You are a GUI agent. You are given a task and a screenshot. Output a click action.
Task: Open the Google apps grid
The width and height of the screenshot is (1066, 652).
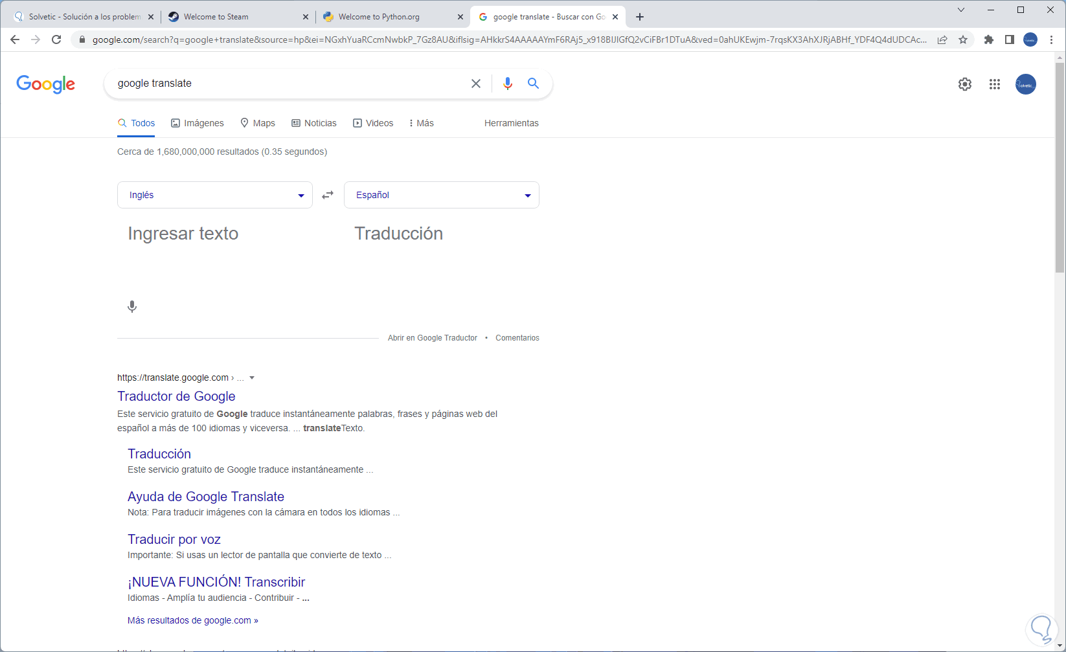pyautogui.click(x=995, y=84)
